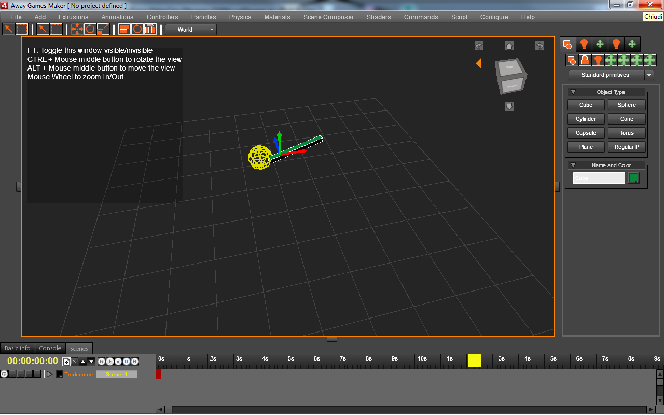Viewport: 664px width, 415px height.
Task: Toggle the right panel collapse handle
Action: coord(557,186)
